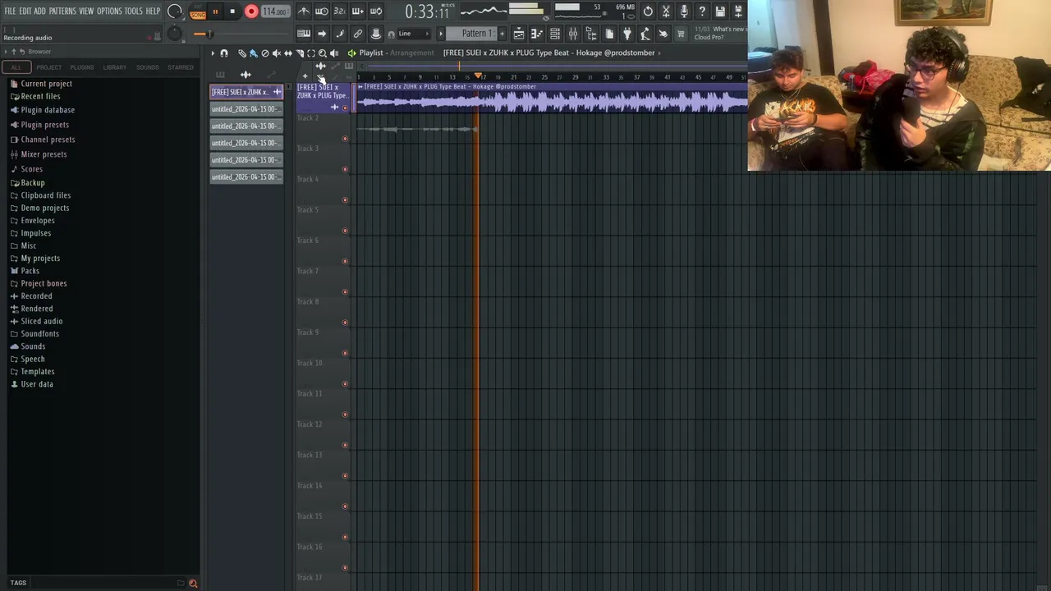This screenshot has width=1051, height=591.
Task: Toggle the red record button
Action: point(251,11)
